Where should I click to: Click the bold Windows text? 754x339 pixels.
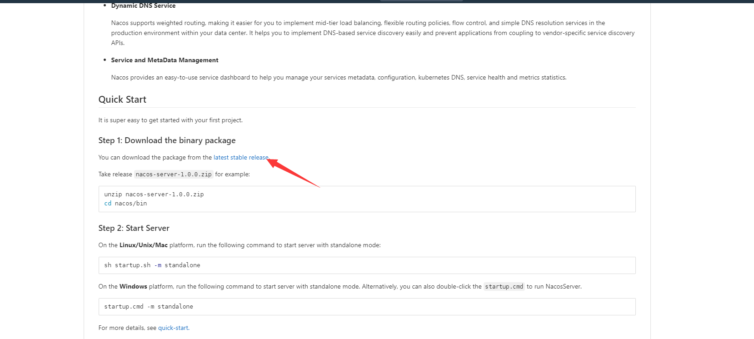(133, 287)
